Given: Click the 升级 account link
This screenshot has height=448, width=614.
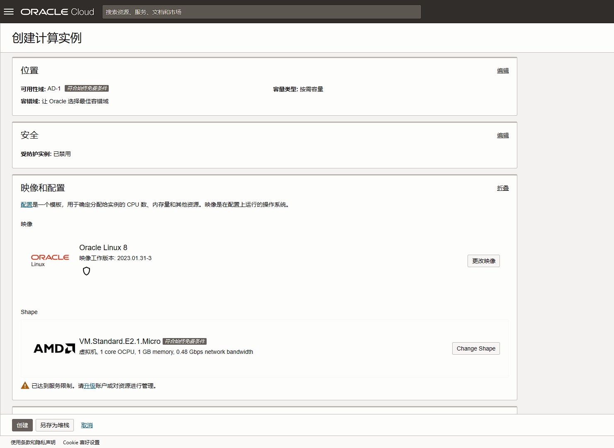Looking at the screenshot, I should click(90, 386).
